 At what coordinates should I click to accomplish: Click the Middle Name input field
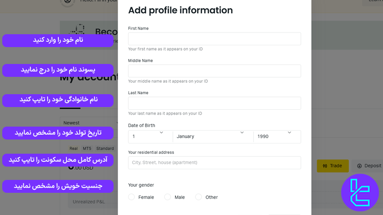215,71
